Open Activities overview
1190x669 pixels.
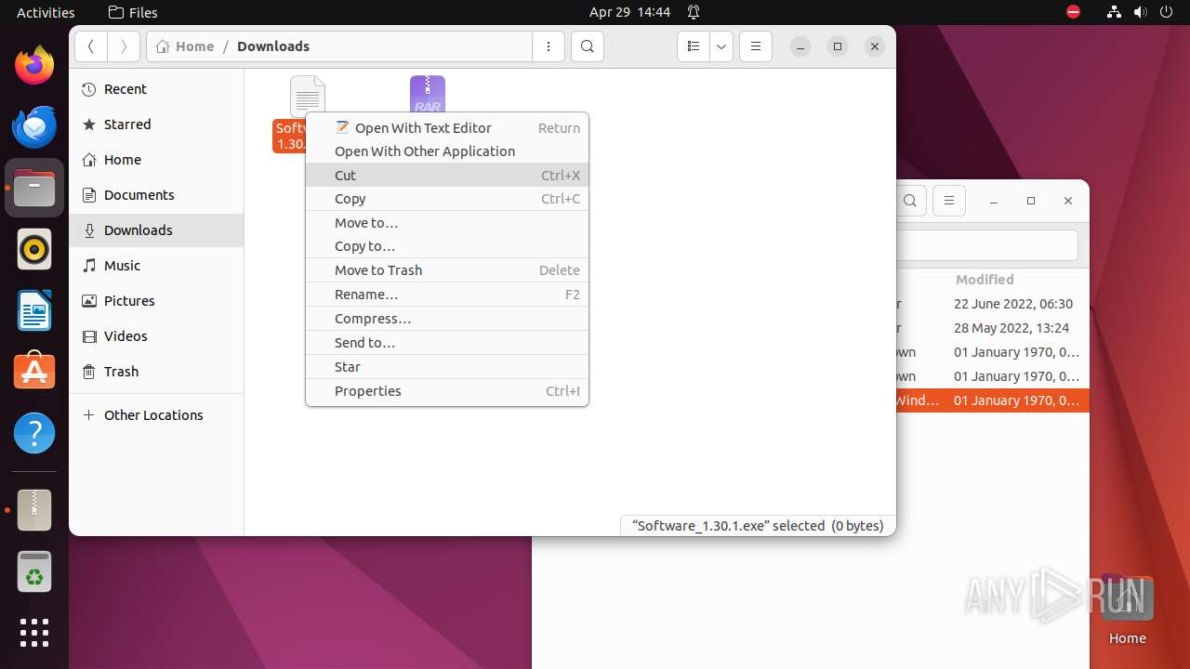coord(46,12)
